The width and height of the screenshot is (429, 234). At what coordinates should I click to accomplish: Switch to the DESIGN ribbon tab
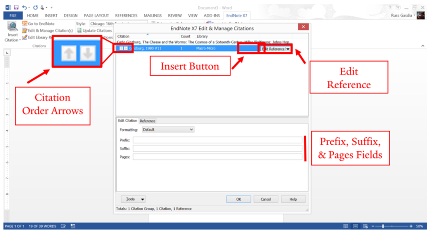[70, 16]
